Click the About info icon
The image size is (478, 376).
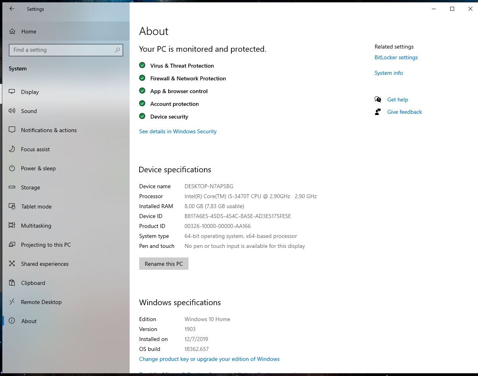coord(12,321)
